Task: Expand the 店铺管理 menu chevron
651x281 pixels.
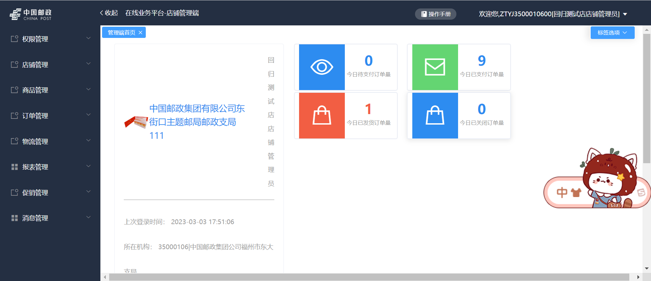Action: click(x=88, y=63)
